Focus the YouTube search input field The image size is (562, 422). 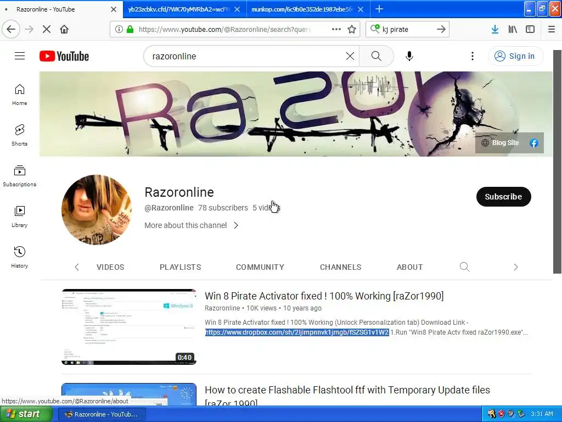pyautogui.click(x=248, y=56)
